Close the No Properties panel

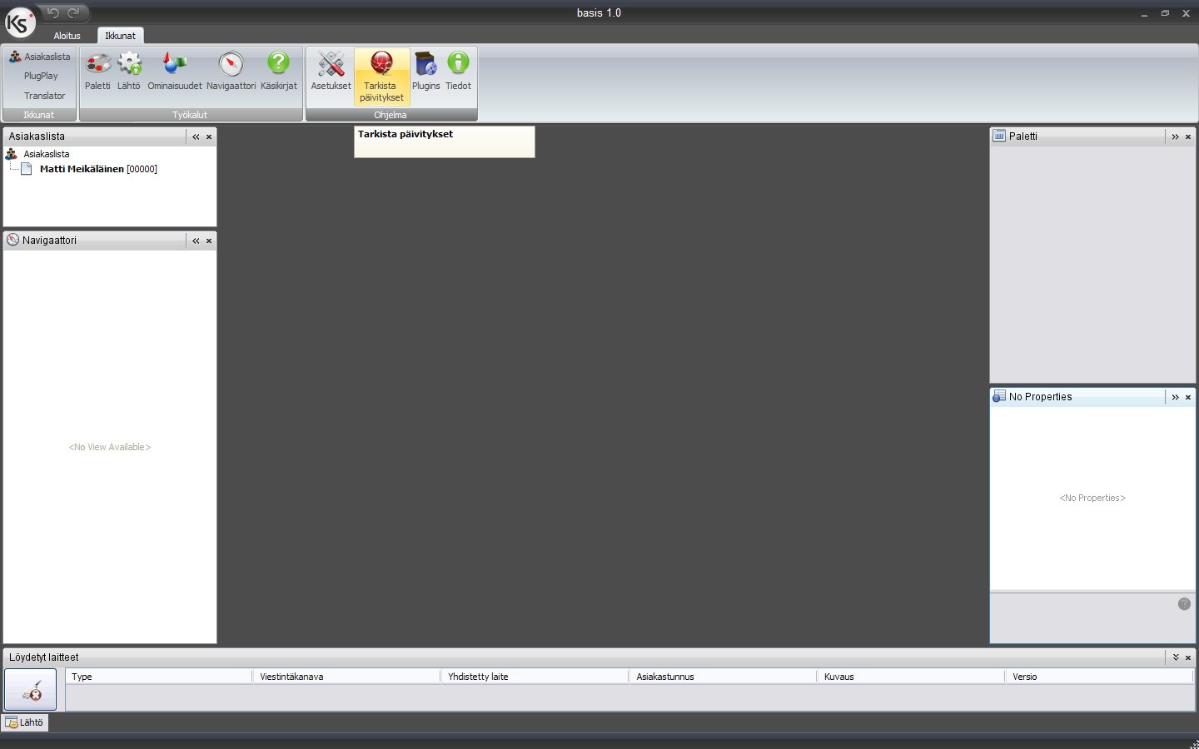pyautogui.click(x=1188, y=397)
